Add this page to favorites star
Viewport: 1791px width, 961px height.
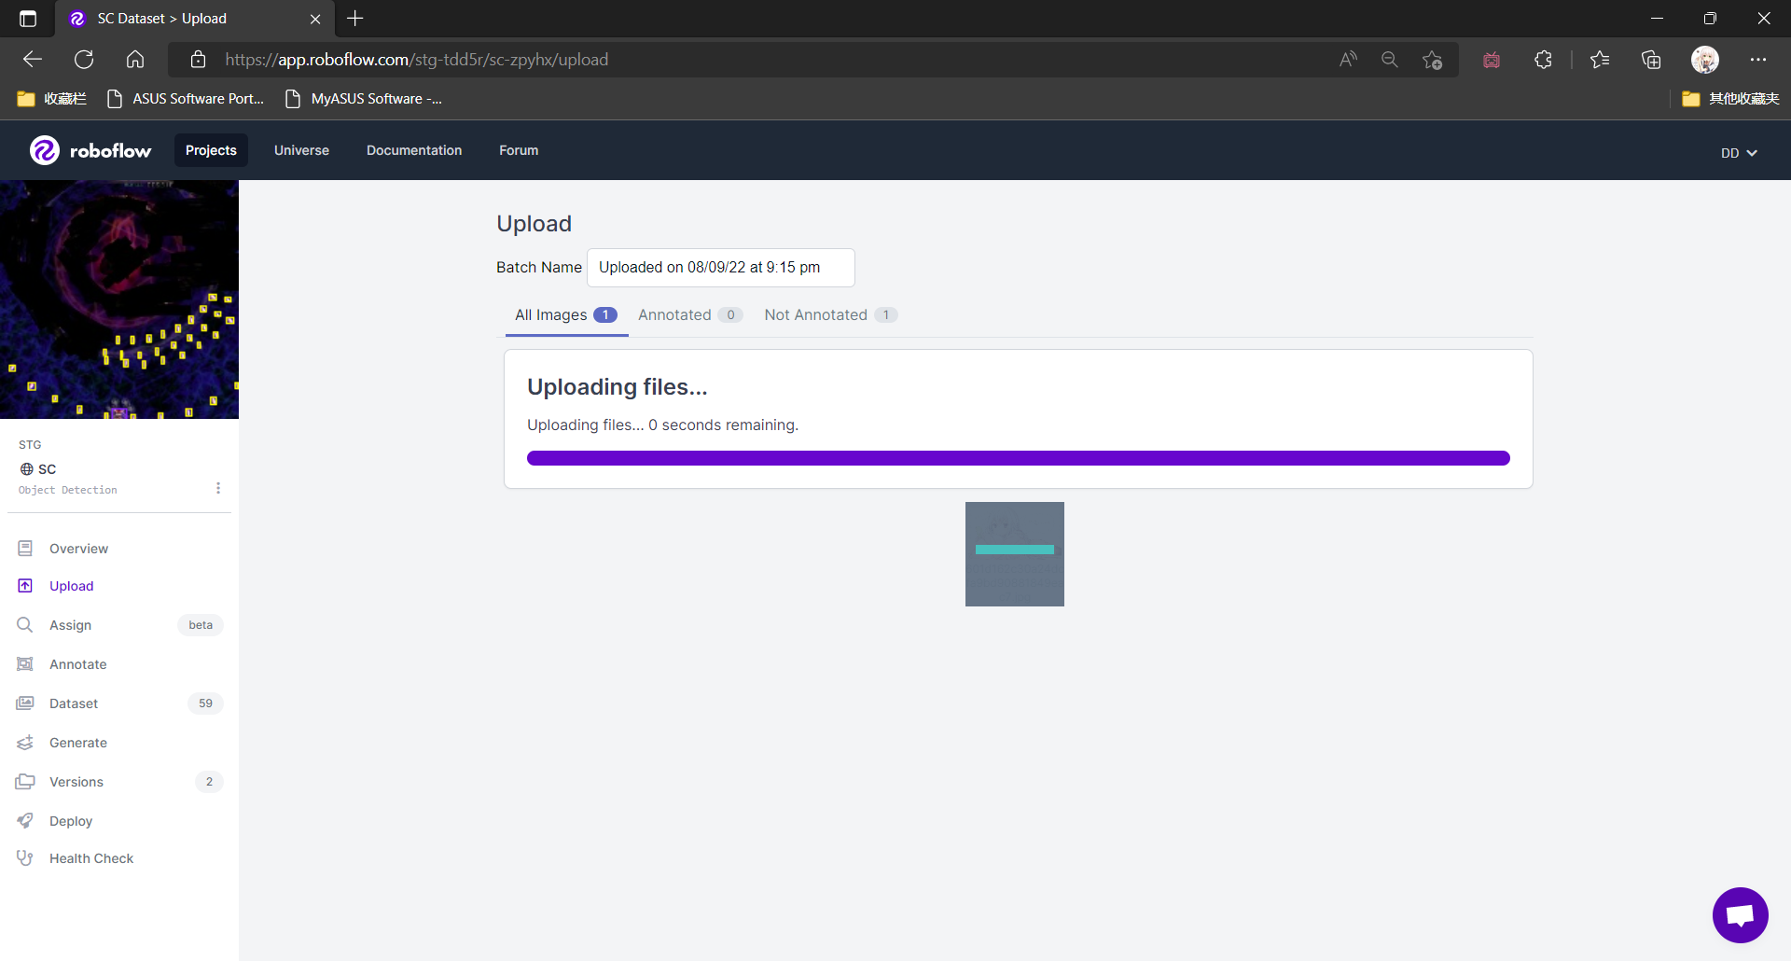tap(1432, 60)
